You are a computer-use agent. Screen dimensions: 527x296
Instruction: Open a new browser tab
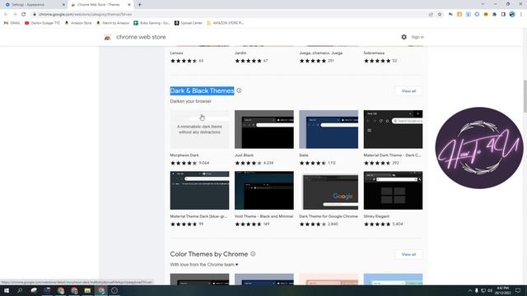tap(139, 5)
